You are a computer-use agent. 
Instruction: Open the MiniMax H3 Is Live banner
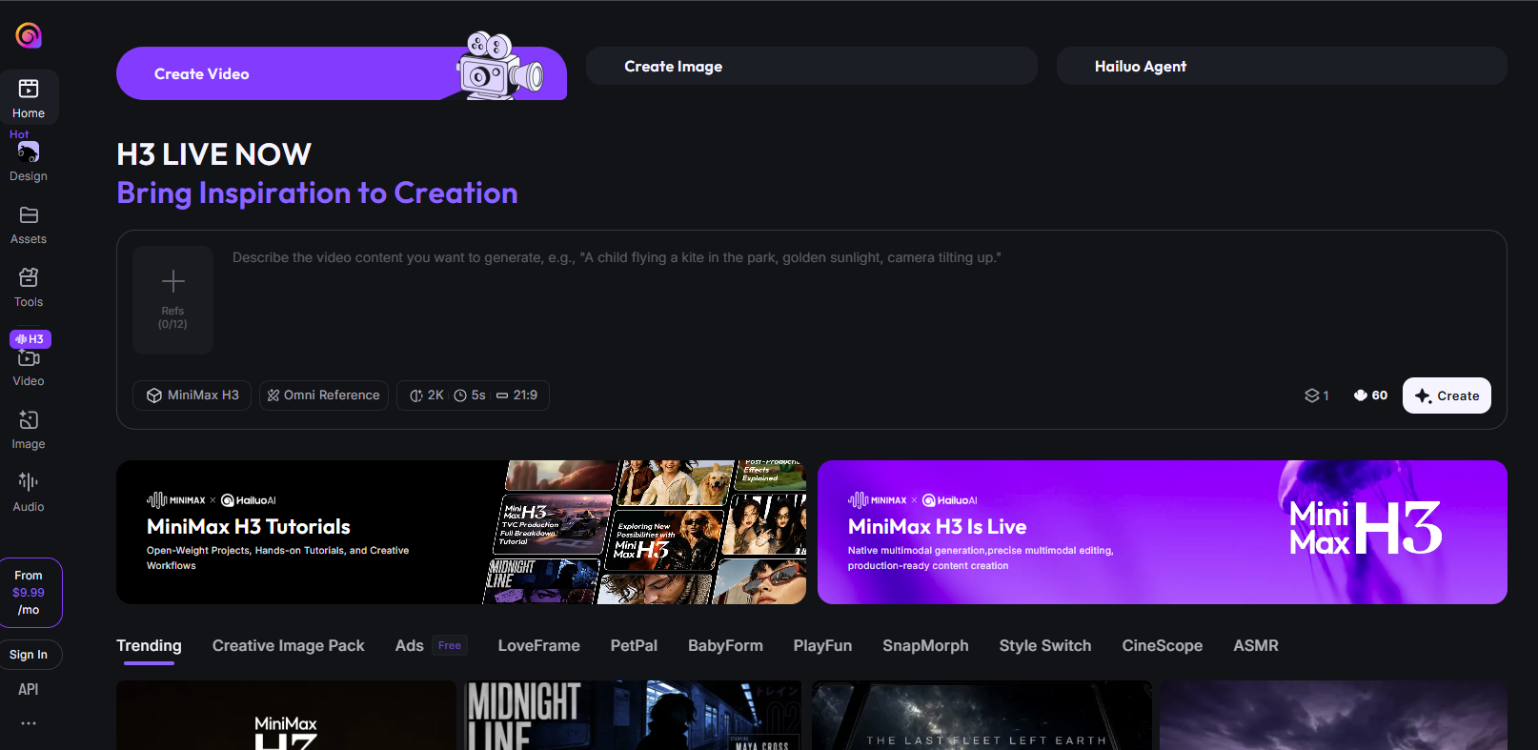pos(1163,532)
